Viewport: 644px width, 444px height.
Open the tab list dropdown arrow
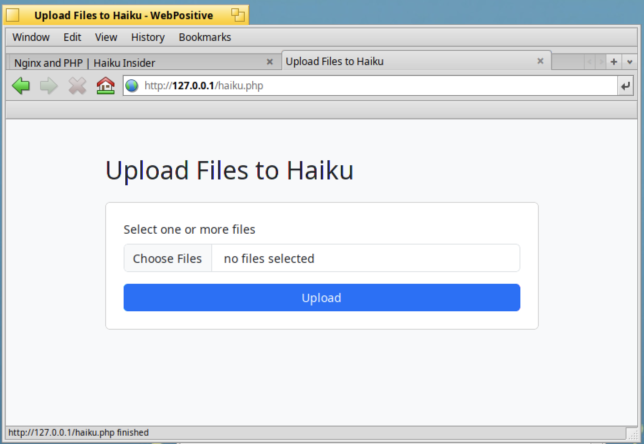coord(629,62)
